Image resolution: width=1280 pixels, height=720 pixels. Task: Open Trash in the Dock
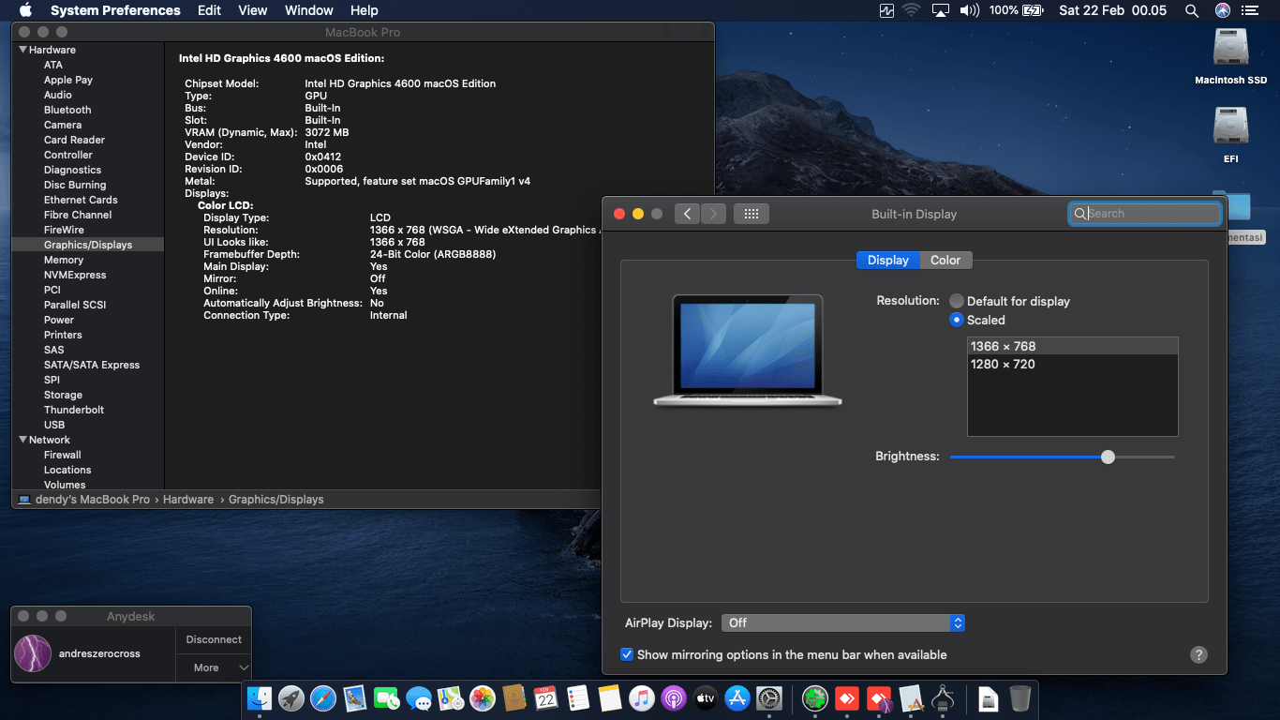(1020, 697)
